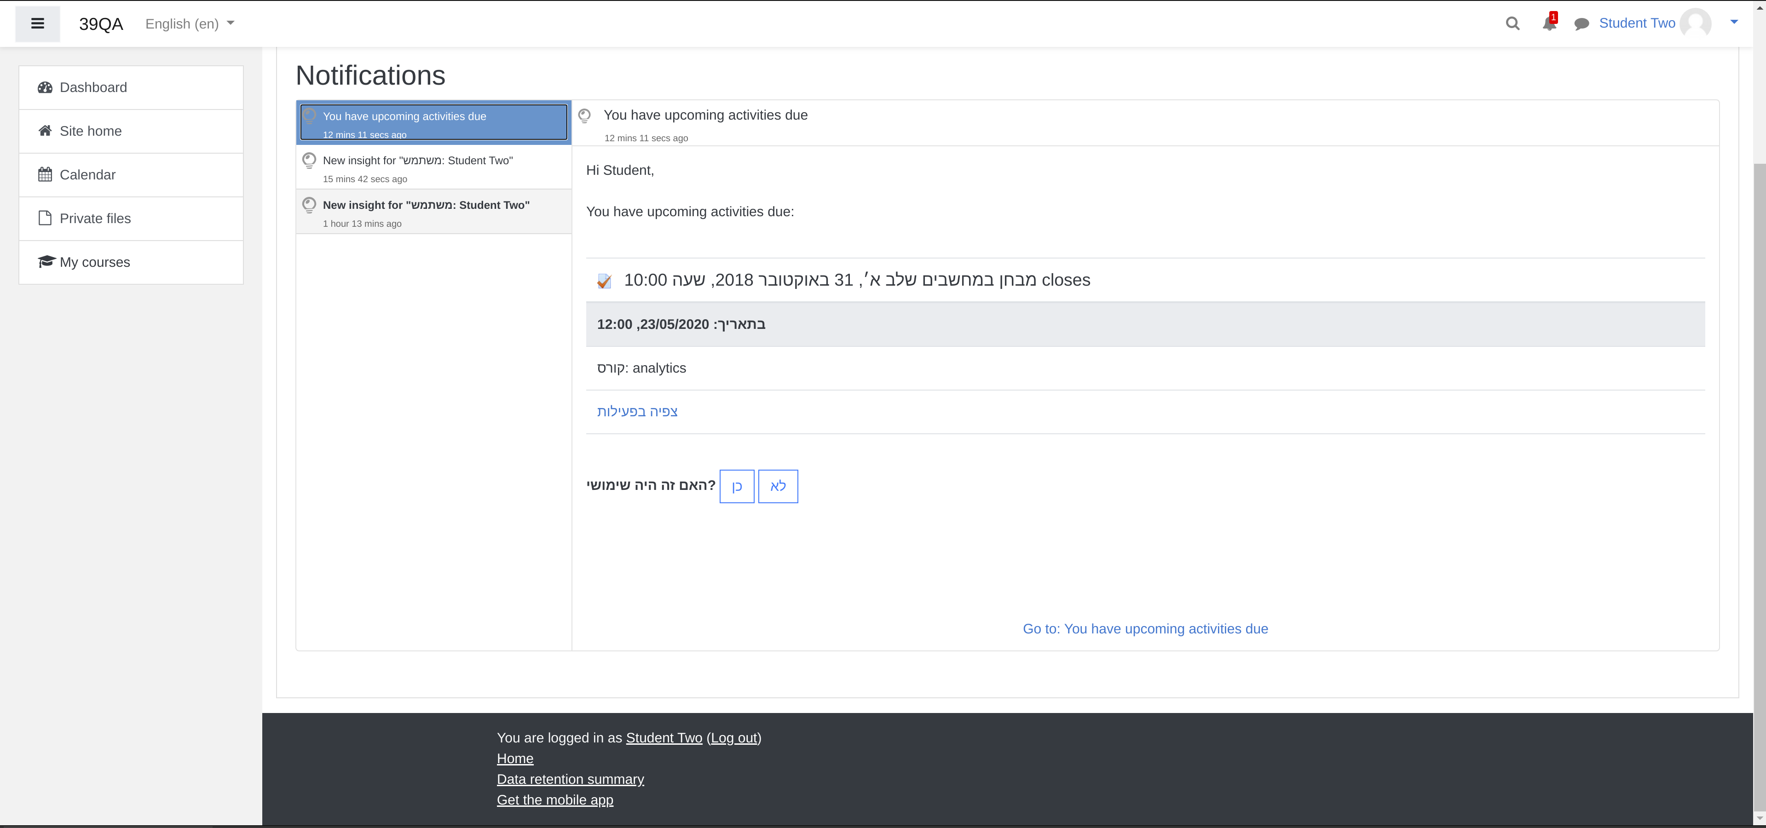Open the English (en) language dropdown
This screenshot has width=1766, height=828.
190,24
